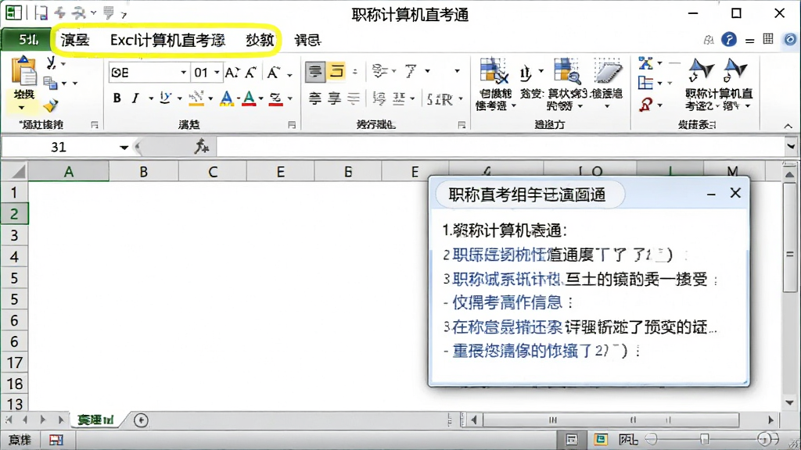Click the insert function fx icon

click(201, 146)
